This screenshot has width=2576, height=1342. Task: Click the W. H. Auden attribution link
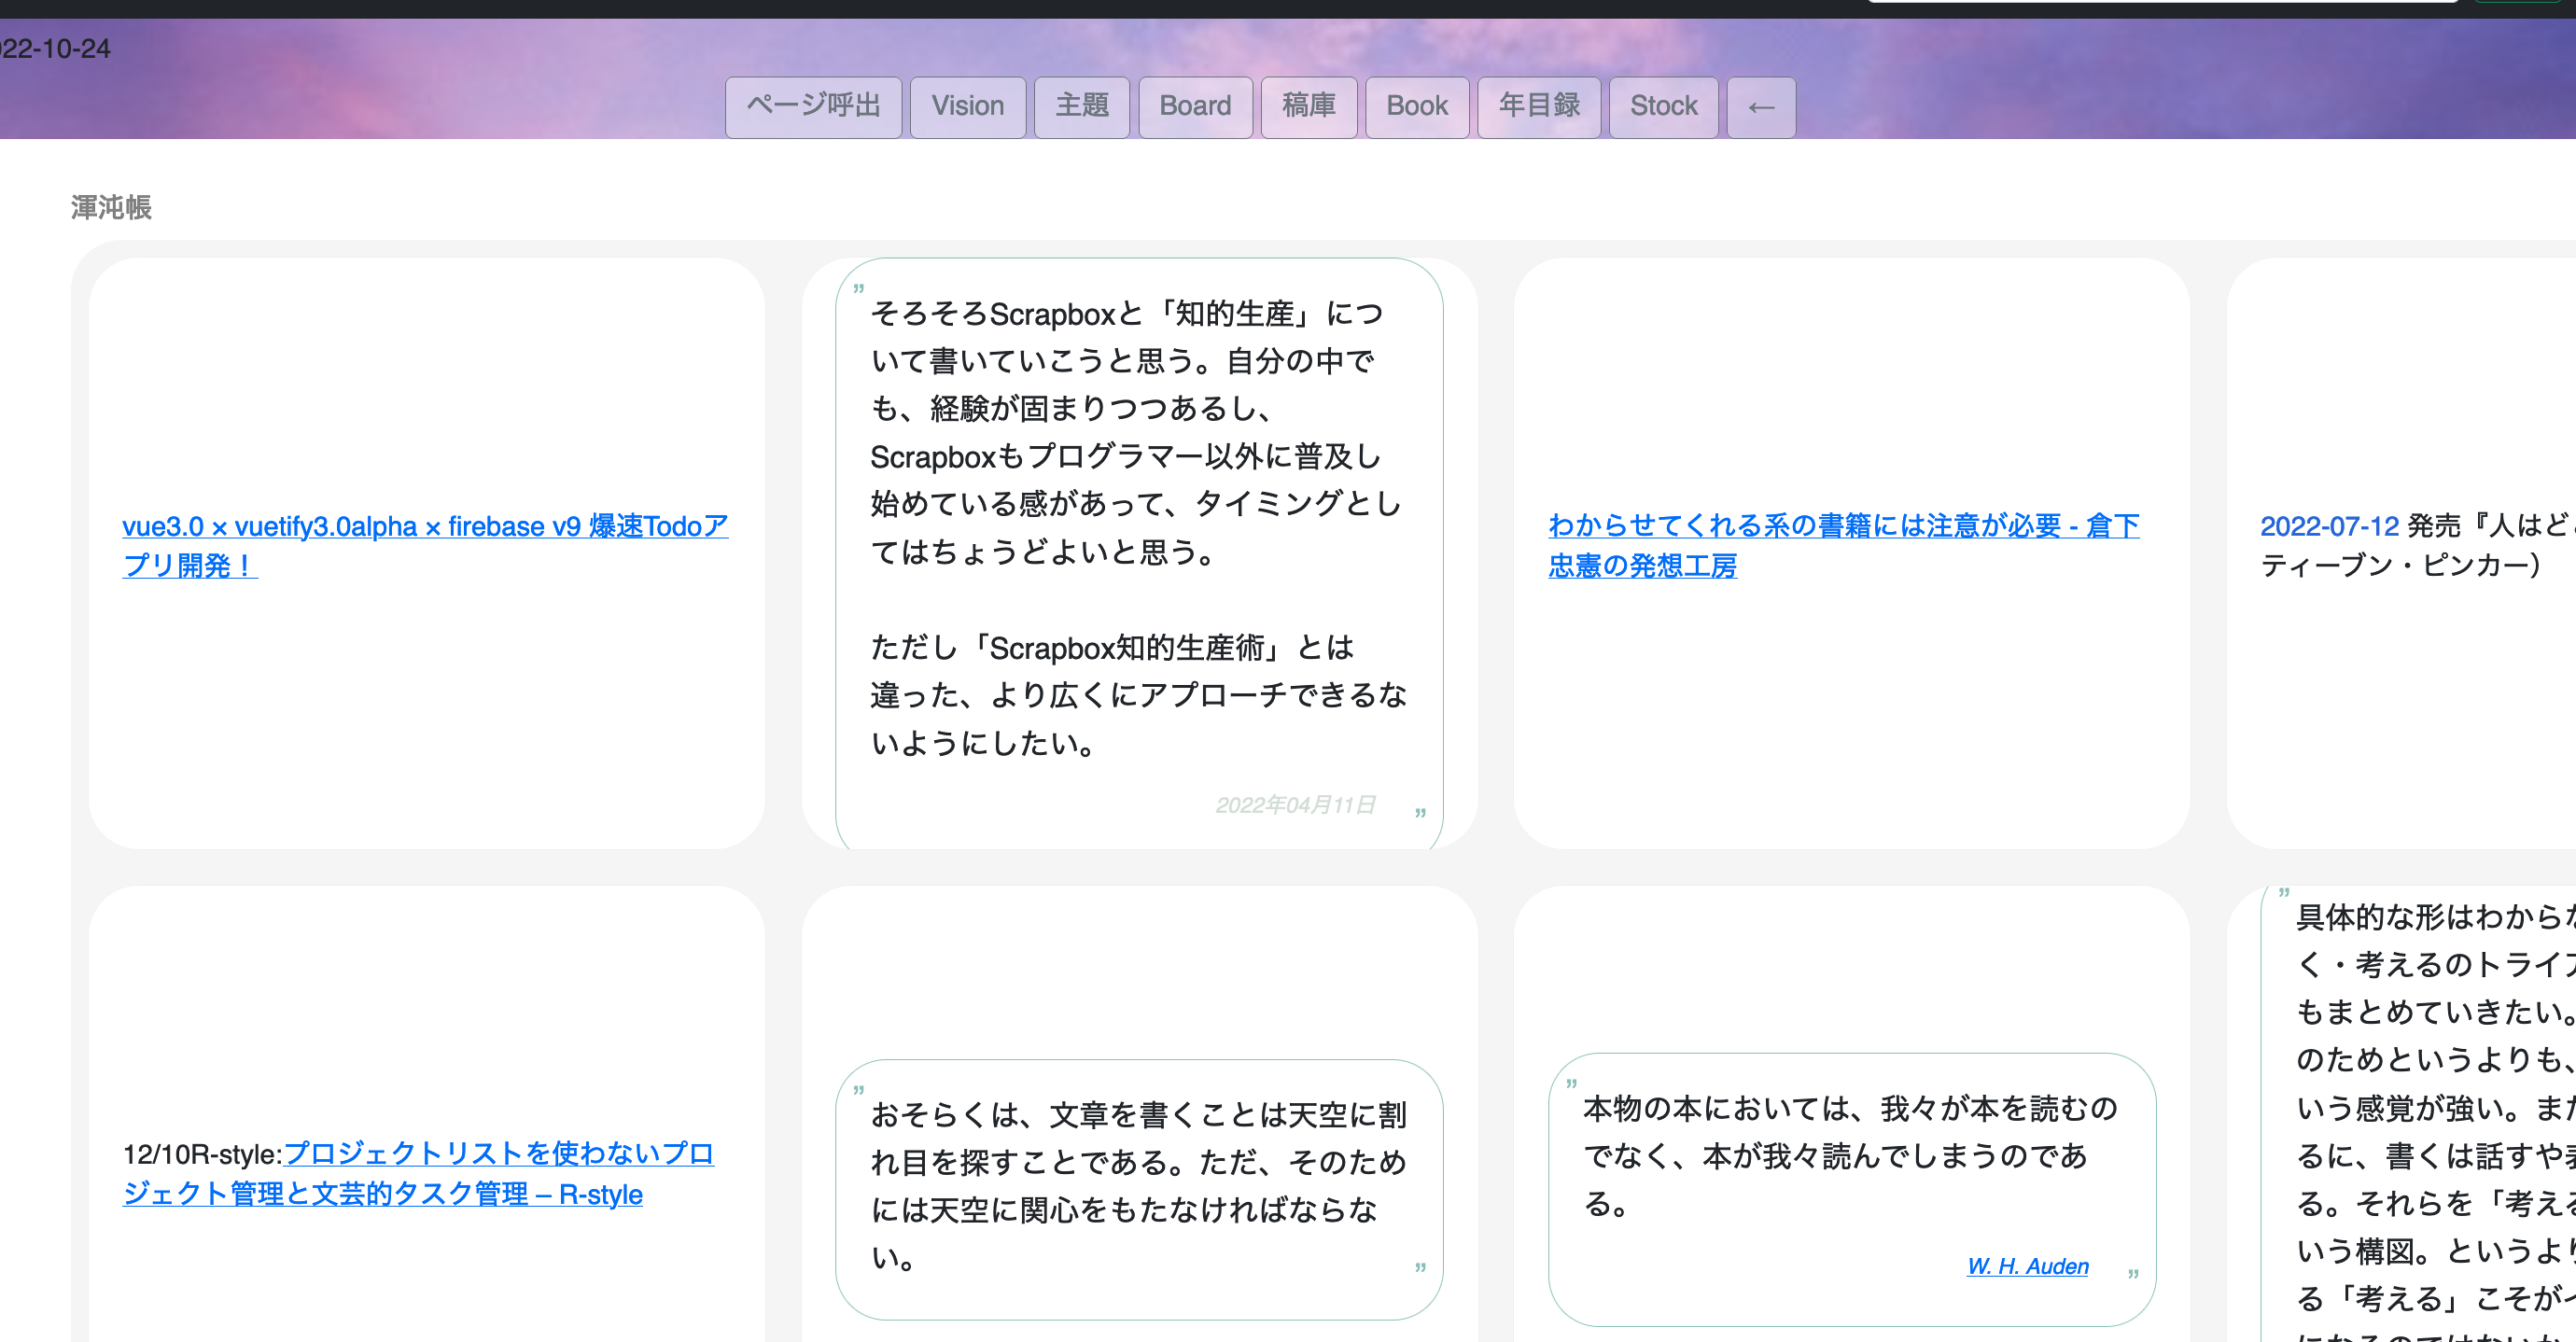click(x=2026, y=1266)
